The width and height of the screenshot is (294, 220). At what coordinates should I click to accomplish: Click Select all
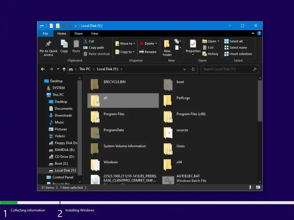coord(233,41)
